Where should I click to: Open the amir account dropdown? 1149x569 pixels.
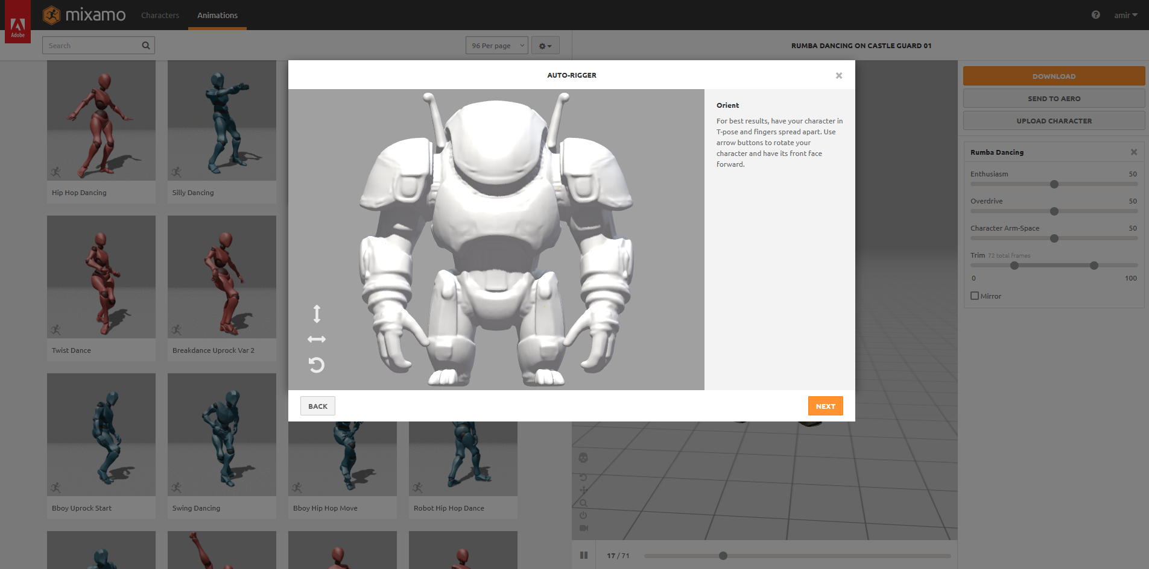1125,15
